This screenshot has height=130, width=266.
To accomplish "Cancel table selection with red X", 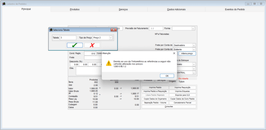I will [x=92, y=45].
